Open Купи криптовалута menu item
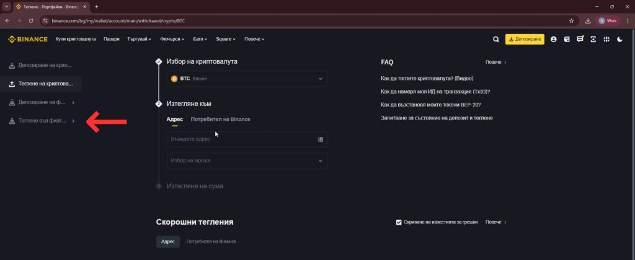The height and width of the screenshot is (260, 635). (x=75, y=39)
